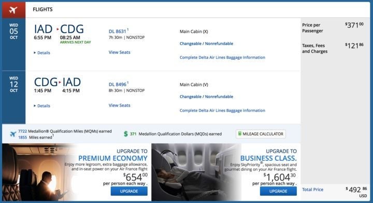
Task: Open flight number DL 8496 link
Action: click(118, 84)
